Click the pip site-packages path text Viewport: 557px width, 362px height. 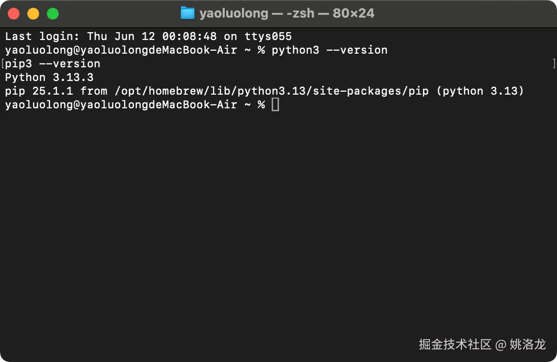click(x=271, y=91)
